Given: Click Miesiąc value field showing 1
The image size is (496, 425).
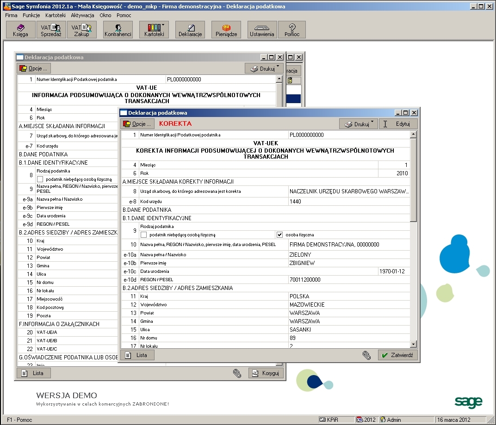Looking at the screenshot, I should 394,165.
